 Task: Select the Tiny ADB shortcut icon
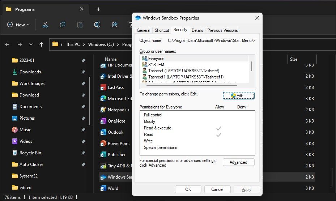click(103, 166)
